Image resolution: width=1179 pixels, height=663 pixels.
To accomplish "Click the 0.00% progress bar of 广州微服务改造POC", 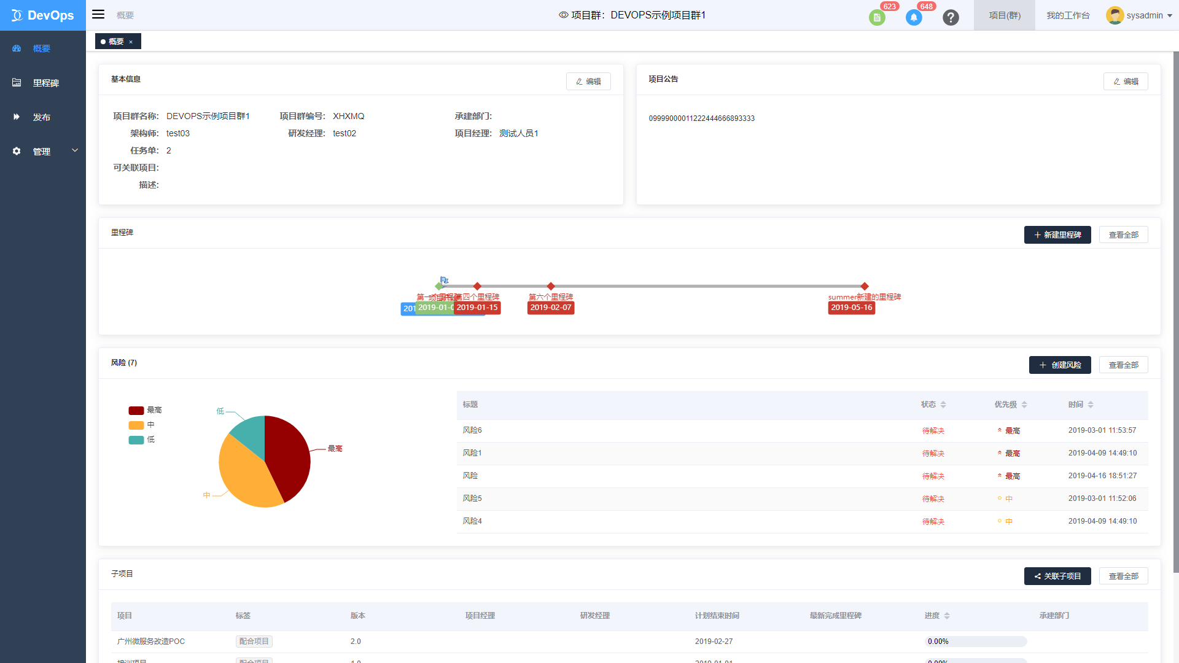I will 976,642.
